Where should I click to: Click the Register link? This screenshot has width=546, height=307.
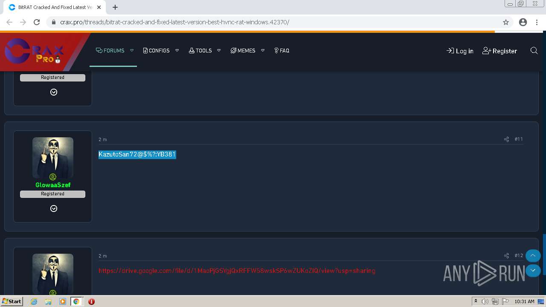(x=500, y=51)
